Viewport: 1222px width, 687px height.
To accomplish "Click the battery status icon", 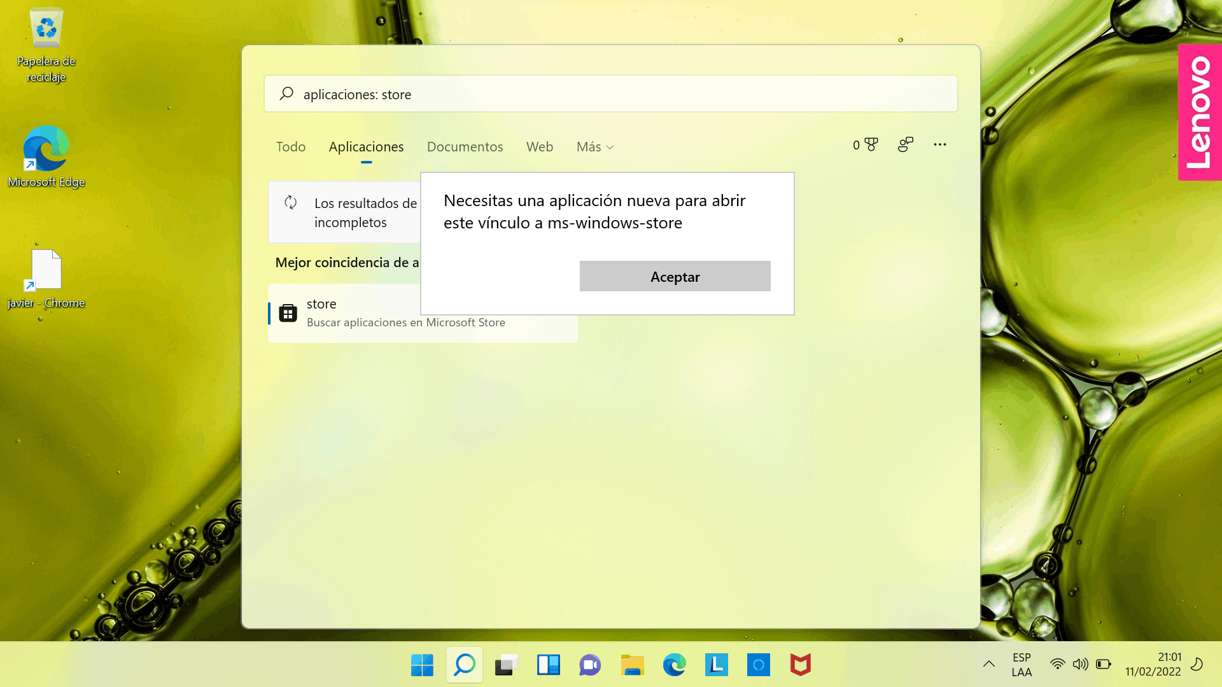I will (x=1104, y=664).
